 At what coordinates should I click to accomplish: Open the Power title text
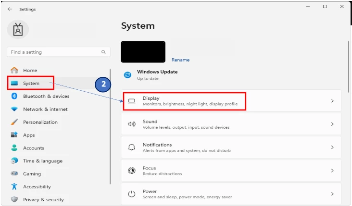coord(150,191)
